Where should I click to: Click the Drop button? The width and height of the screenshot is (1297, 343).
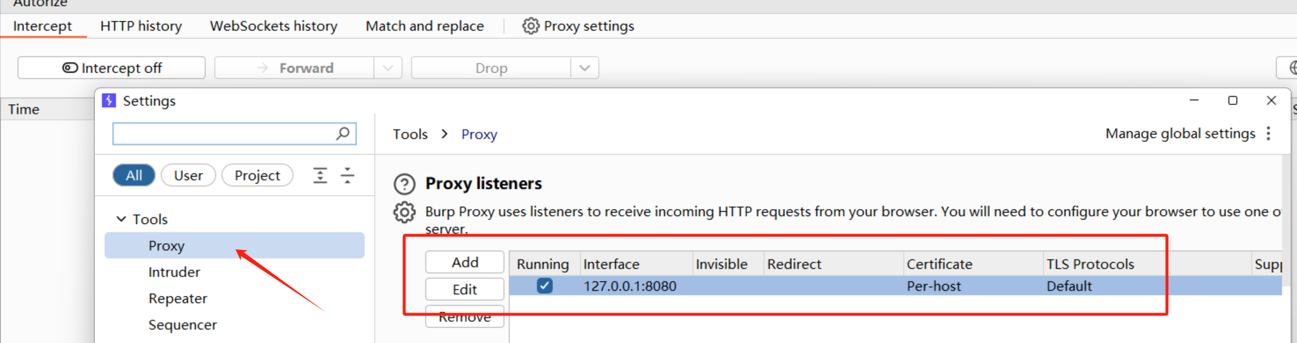(x=492, y=68)
